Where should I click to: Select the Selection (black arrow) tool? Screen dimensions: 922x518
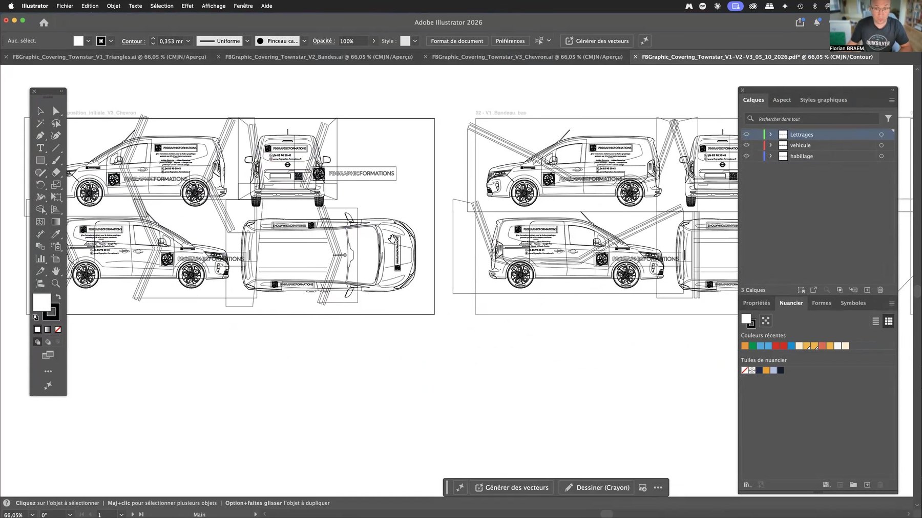40,111
